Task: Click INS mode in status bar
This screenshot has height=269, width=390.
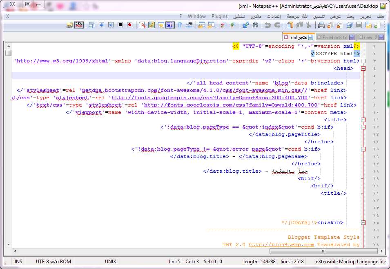Action: pos(18,262)
